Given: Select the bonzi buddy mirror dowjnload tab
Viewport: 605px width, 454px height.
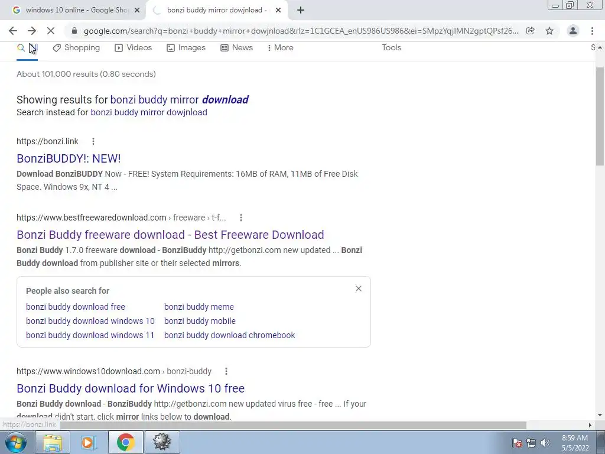Looking at the screenshot, I should [x=216, y=10].
